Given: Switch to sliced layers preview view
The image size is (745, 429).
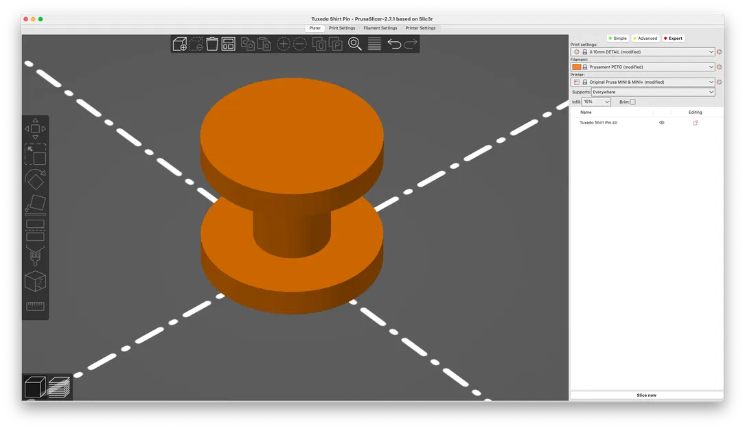Looking at the screenshot, I should pos(59,386).
